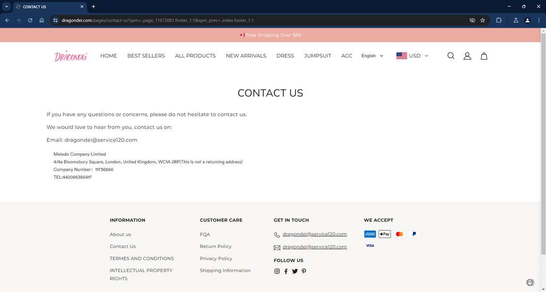Open the English language dropdown
This screenshot has width=546, height=292.
[x=372, y=56]
